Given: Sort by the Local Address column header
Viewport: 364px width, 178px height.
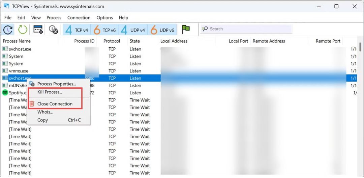Looking at the screenshot, I should [174, 41].
